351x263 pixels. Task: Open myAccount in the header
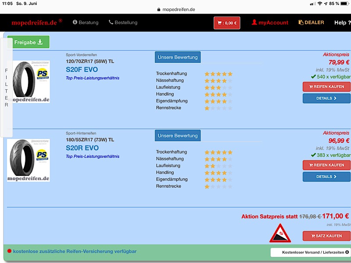click(x=270, y=22)
